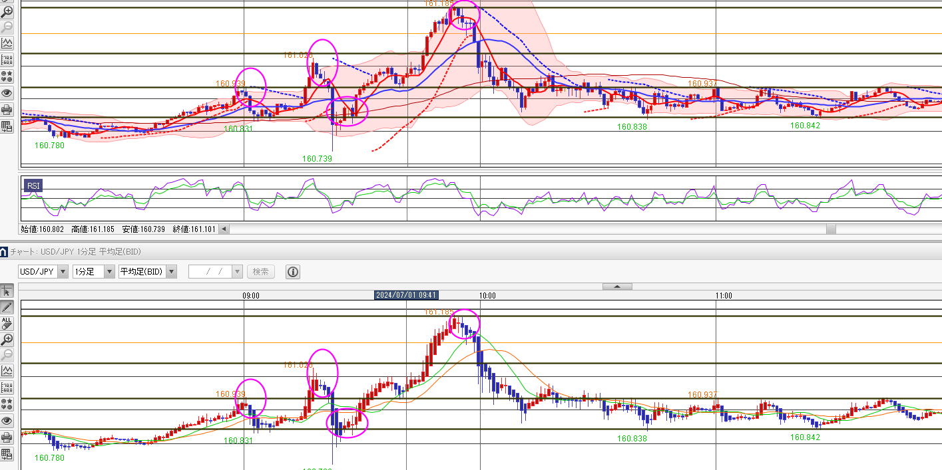
Task: Open technical indicator settings in lower chart
Action: click(7, 371)
